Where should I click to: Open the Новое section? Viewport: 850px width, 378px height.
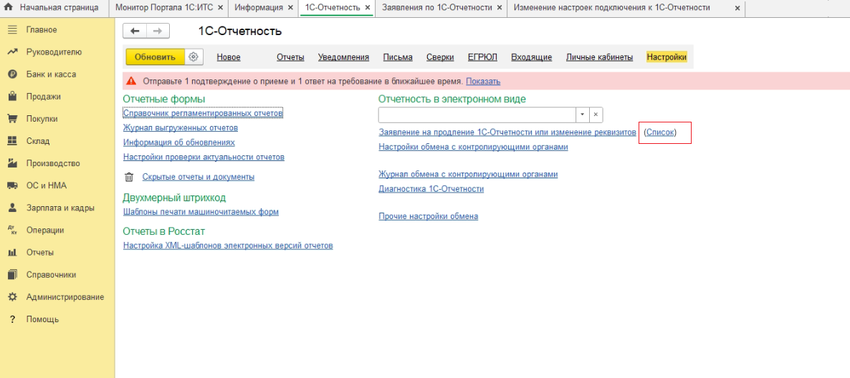pos(229,57)
